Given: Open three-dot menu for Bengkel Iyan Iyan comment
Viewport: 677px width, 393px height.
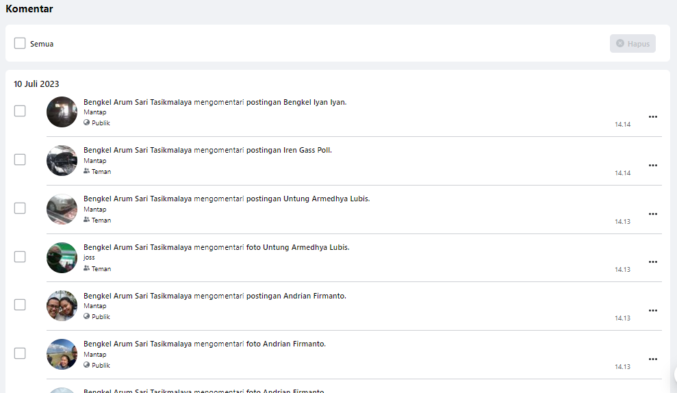Looking at the screenshot, I should click(x=652, y=117).
